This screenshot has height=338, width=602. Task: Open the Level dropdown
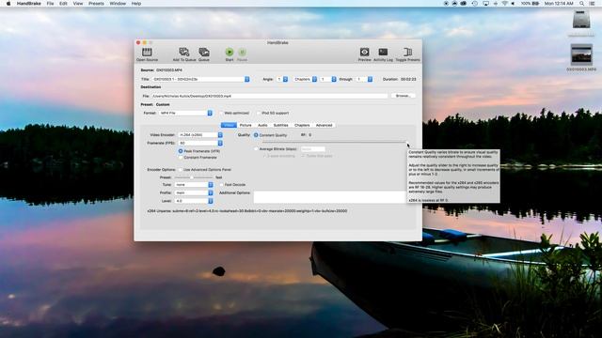[194, 201]
